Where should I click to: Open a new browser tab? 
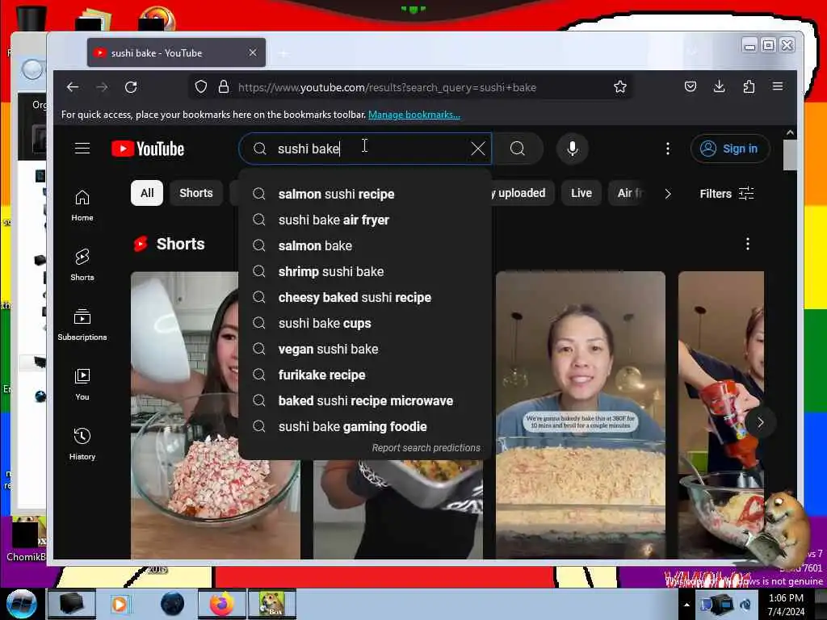[x=283, y=53]
